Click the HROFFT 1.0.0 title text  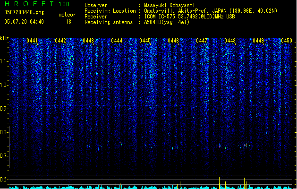click(x=37, y=4)
